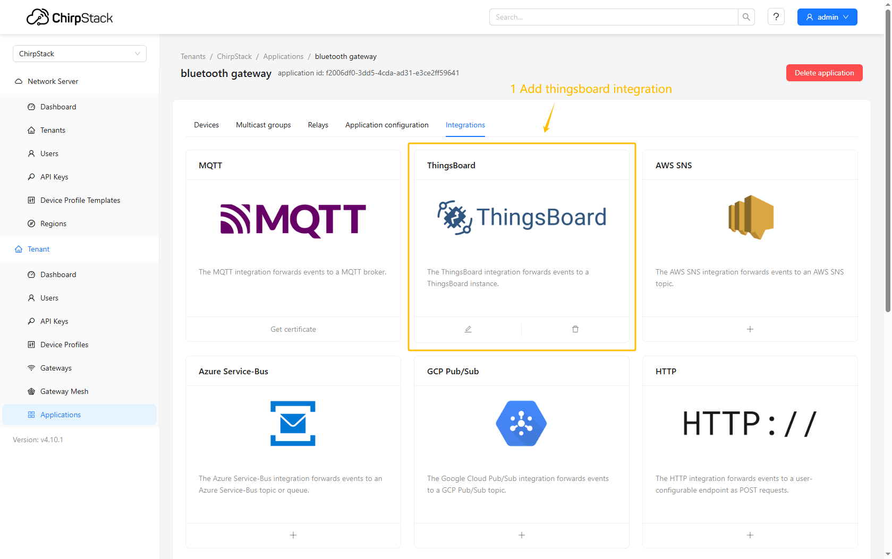Edit ThingsBoard integration with pencil icon
The width and height of the screenshot is (892, 559).
point(468,329)
